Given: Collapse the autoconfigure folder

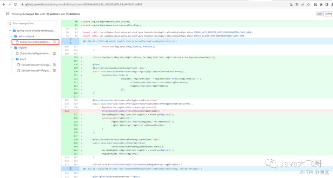Looking at the screenshot, I should click(12, 36).
